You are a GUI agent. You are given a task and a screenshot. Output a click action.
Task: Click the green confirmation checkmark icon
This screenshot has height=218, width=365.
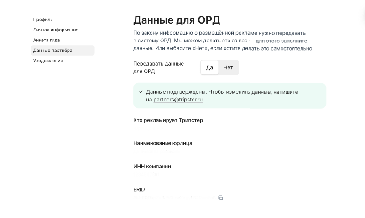click(141, 92)
